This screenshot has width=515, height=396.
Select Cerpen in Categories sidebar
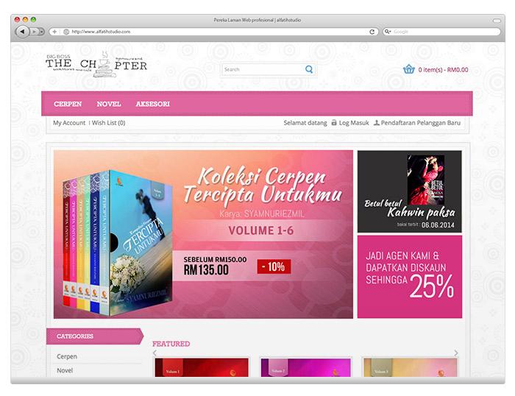pyautogui.click(x=67, y=356)
